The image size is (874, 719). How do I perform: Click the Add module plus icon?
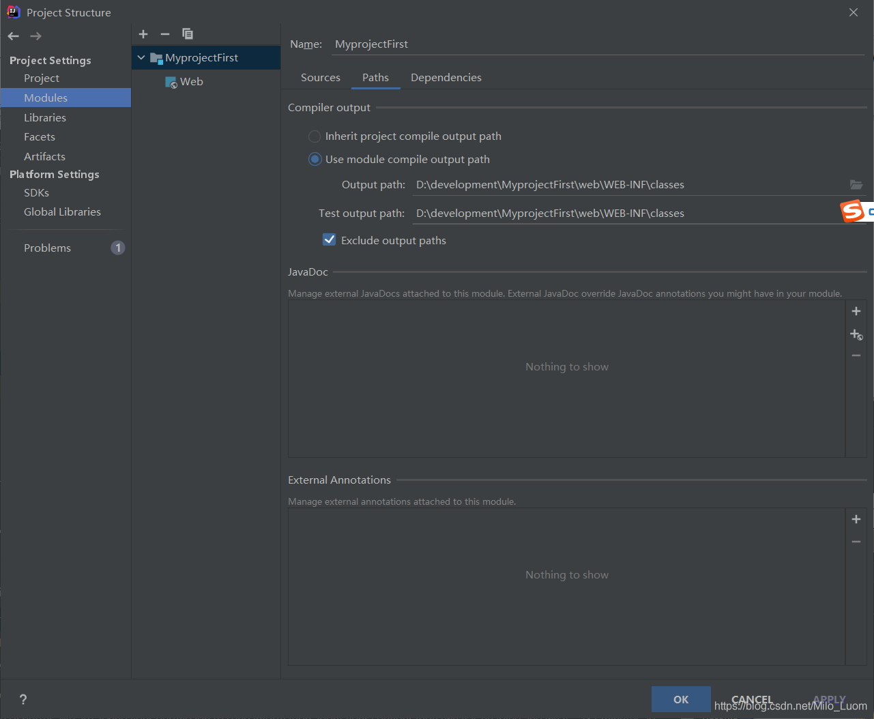tap(143, 34)
